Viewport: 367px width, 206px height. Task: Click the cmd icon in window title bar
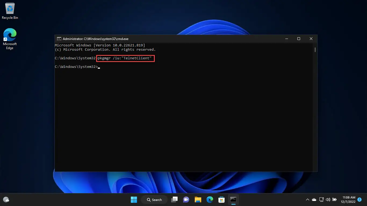(59, 39)
